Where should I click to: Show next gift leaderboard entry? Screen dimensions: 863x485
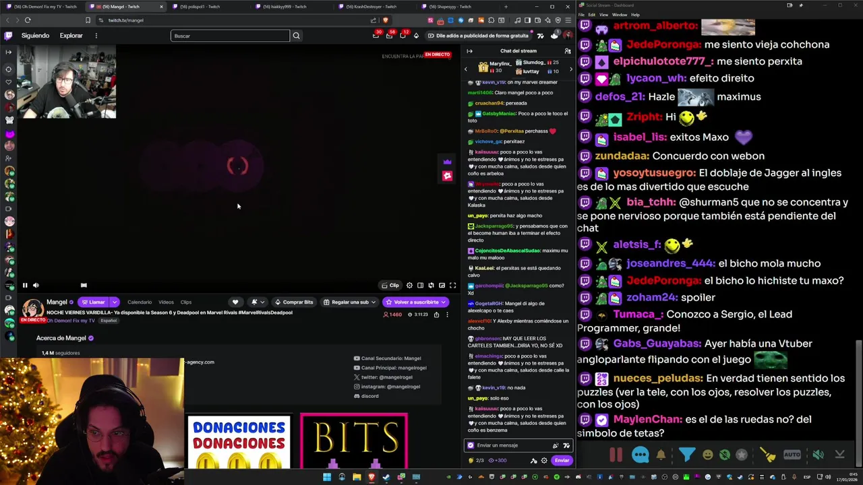click(x=570, y=69)
